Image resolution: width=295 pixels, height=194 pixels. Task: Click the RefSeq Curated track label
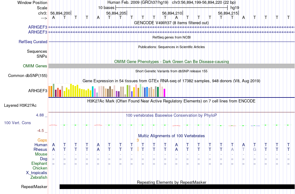(33, 42)
